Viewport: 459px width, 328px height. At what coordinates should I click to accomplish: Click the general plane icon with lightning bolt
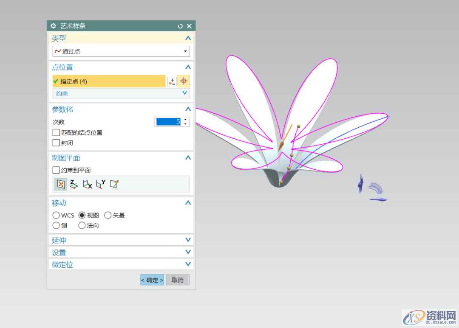[x=114, y=184]
